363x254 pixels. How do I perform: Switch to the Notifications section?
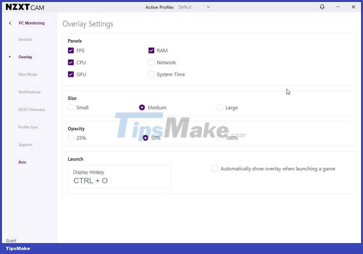(29, 92)
